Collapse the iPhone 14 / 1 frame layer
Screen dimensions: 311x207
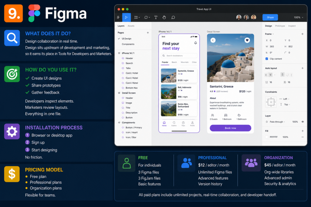coord(119,53)
